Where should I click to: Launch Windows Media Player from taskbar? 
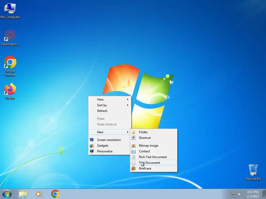point(39,194)
